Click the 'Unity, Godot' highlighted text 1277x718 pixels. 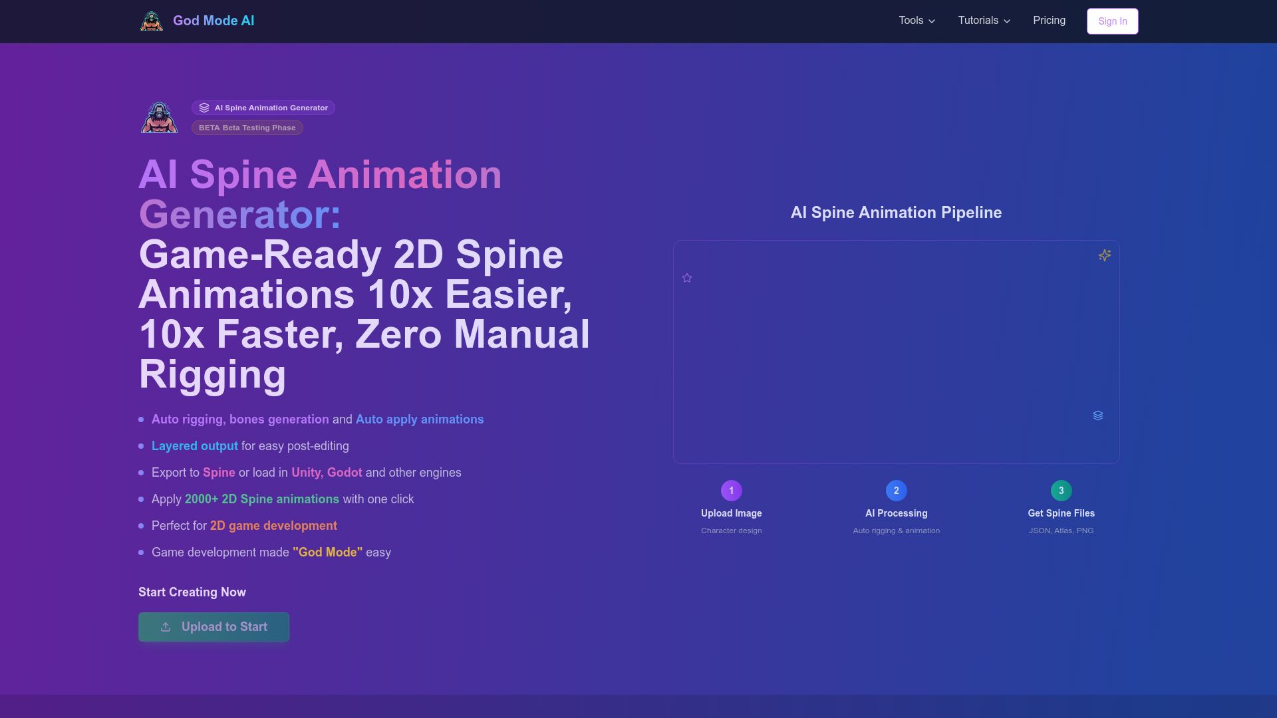(x=327, y=473)
